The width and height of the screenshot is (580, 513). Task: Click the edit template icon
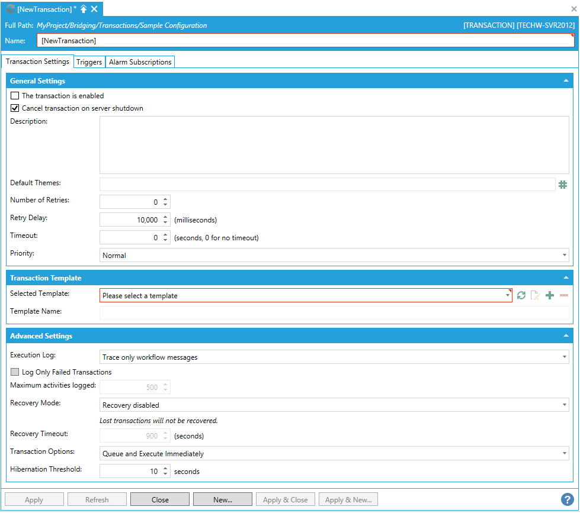point(535,295)
